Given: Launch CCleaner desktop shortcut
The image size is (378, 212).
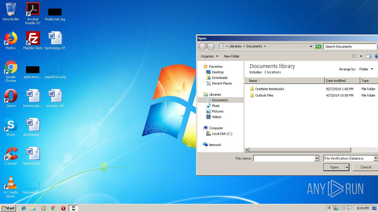Looking at the screenshot, I should 11,156.
